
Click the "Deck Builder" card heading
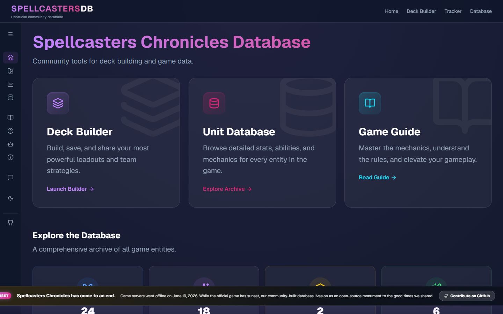(x=80, y=132)
